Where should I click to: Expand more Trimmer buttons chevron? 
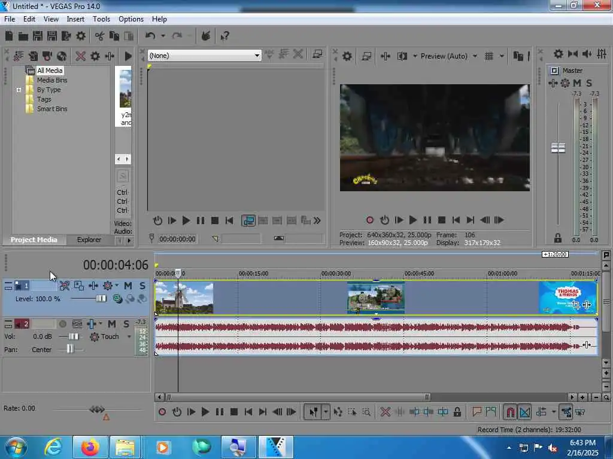pyautogui.click(x=317, y=221)
